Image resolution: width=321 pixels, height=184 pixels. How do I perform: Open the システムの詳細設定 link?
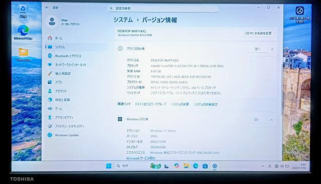pyautogui.click(x=206, y=104)
